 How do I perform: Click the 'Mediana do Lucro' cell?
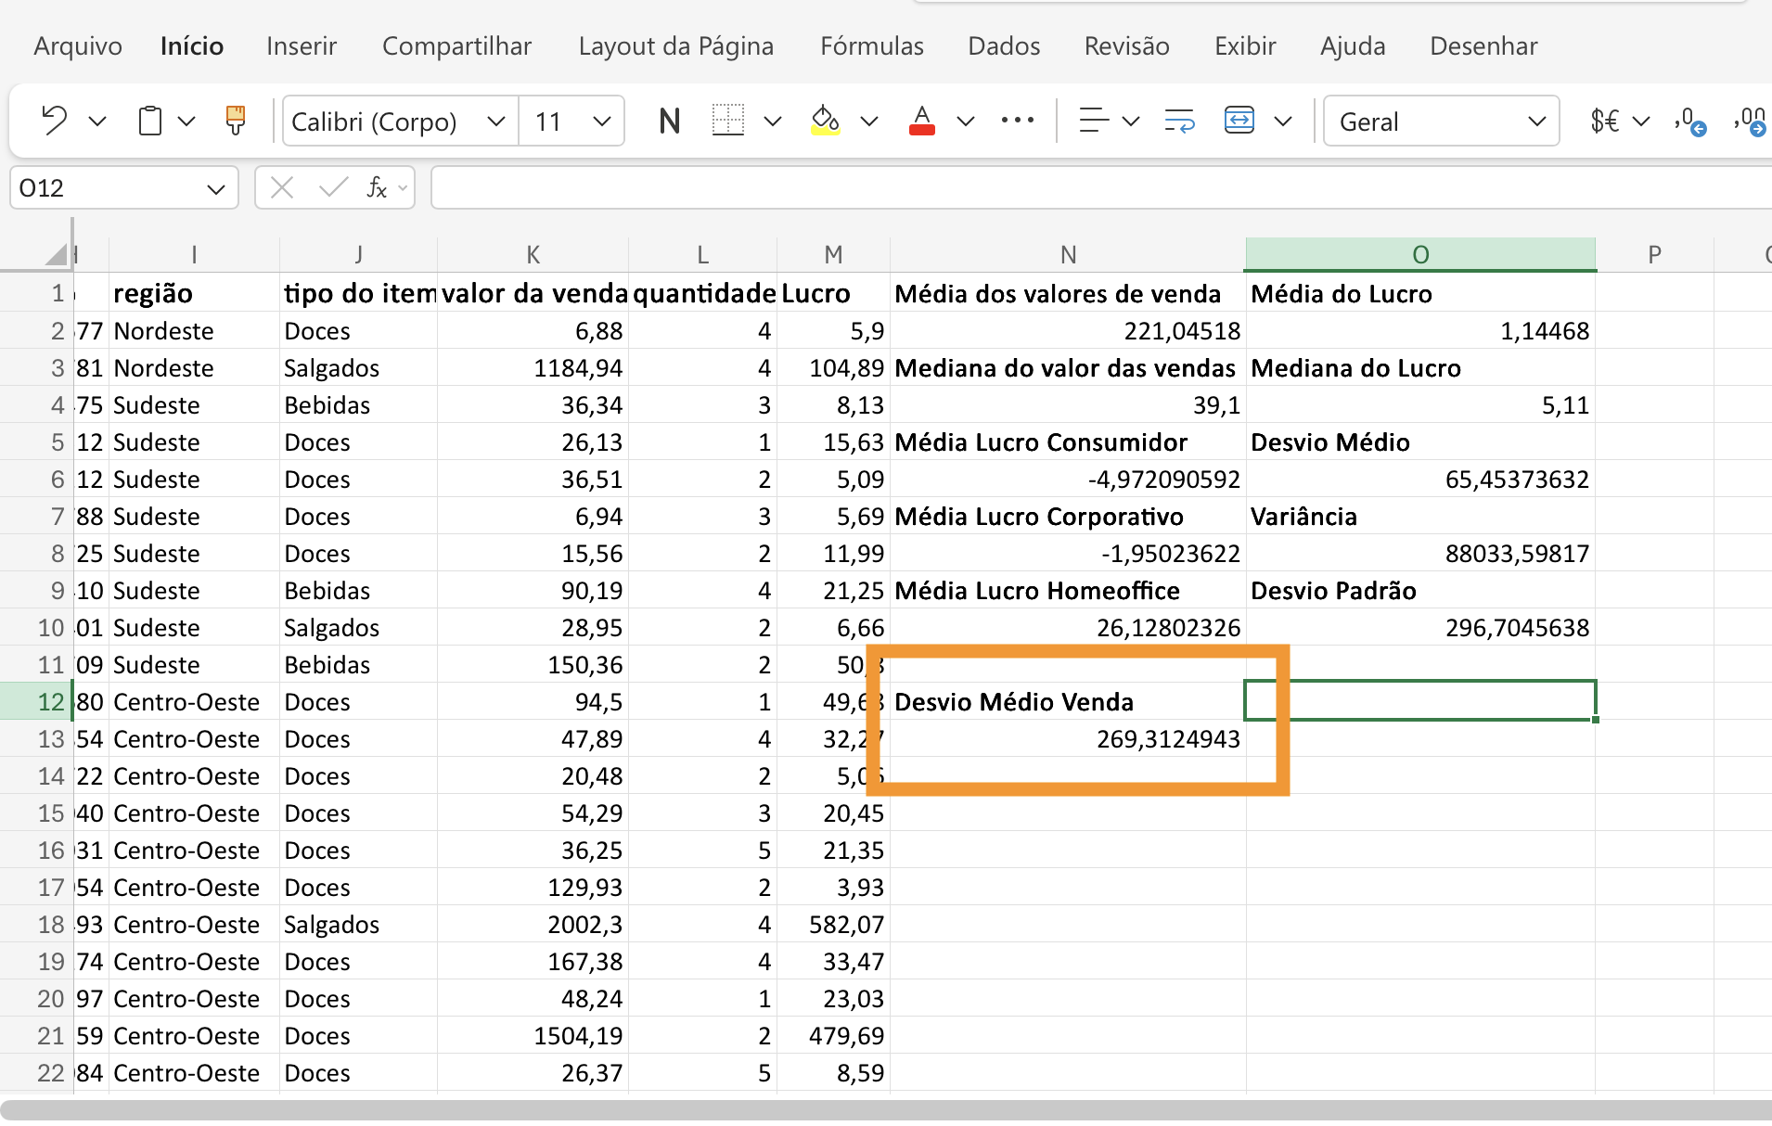1420,368
